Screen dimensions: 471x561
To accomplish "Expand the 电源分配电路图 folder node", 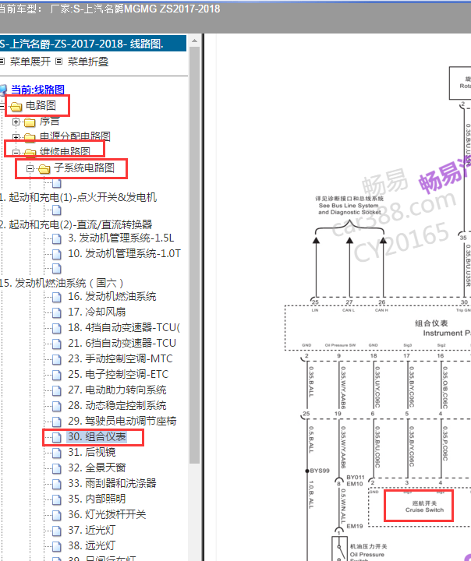I will coord(16,137).
